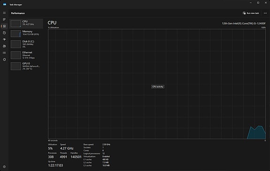270x171 pixels.
Task: Click the 'Logical processors' label
Action: click(92, 154)
